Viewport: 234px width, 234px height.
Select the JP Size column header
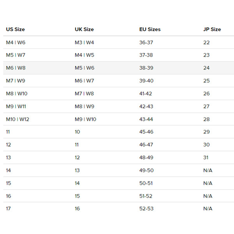pos(212,29)
